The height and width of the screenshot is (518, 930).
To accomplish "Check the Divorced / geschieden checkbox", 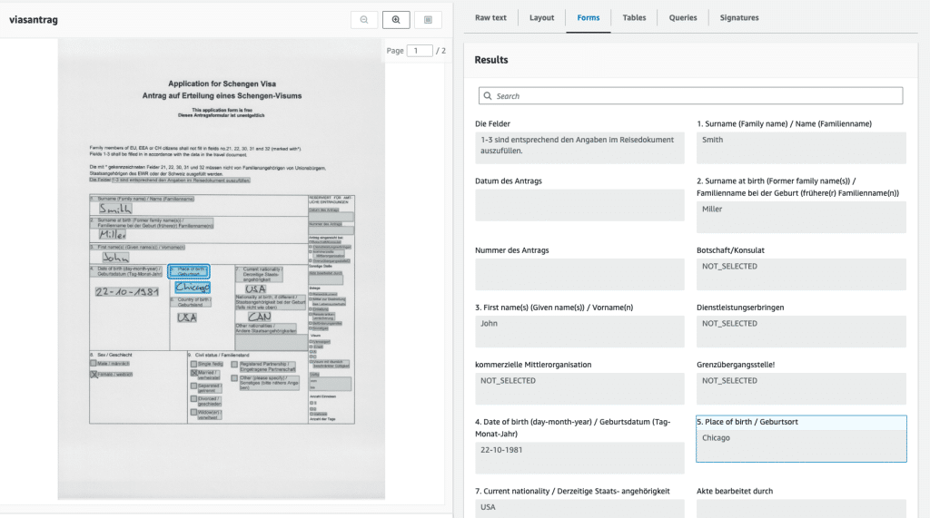I will (193, 398).
